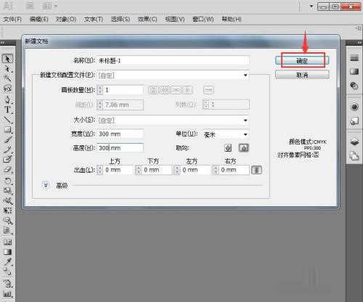Click the 右方 bleed stepper arrows
This screenshot has width=363, height=302.
pos(216,170)
